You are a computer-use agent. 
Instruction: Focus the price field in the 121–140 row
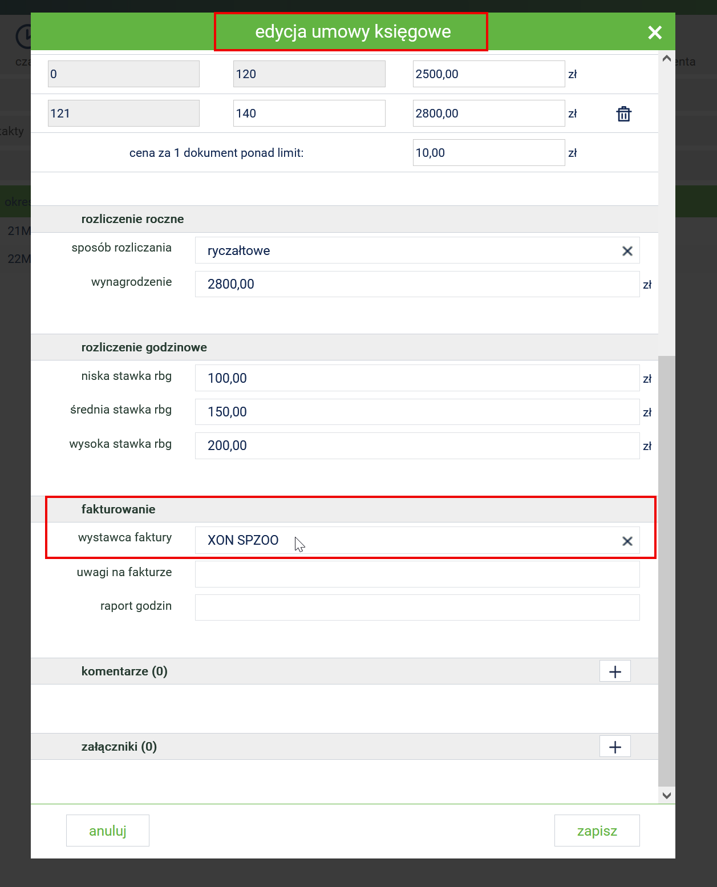tap(489, 114)
